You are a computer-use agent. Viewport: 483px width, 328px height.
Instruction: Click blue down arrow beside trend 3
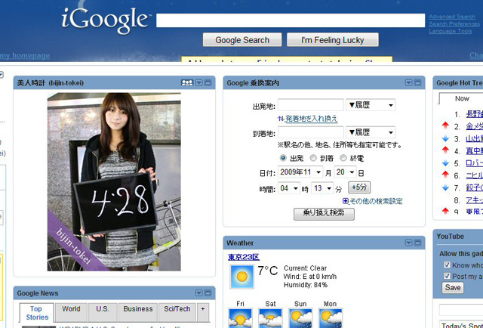(x=445, y=138)
